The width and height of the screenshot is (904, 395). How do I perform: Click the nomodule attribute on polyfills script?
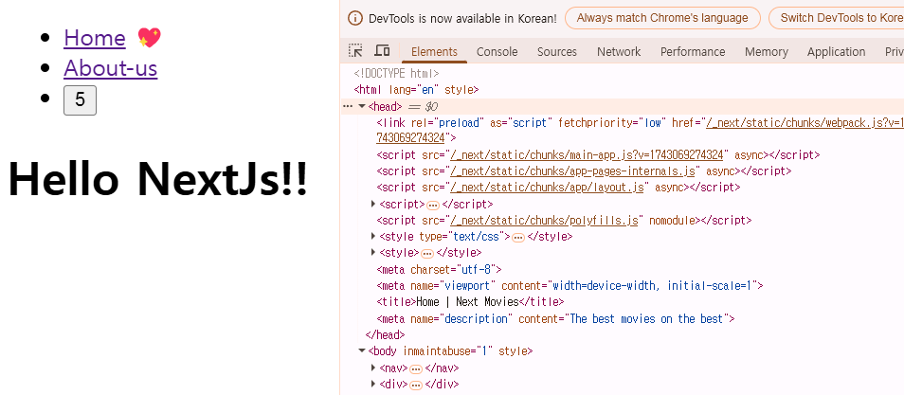point(672,221)
